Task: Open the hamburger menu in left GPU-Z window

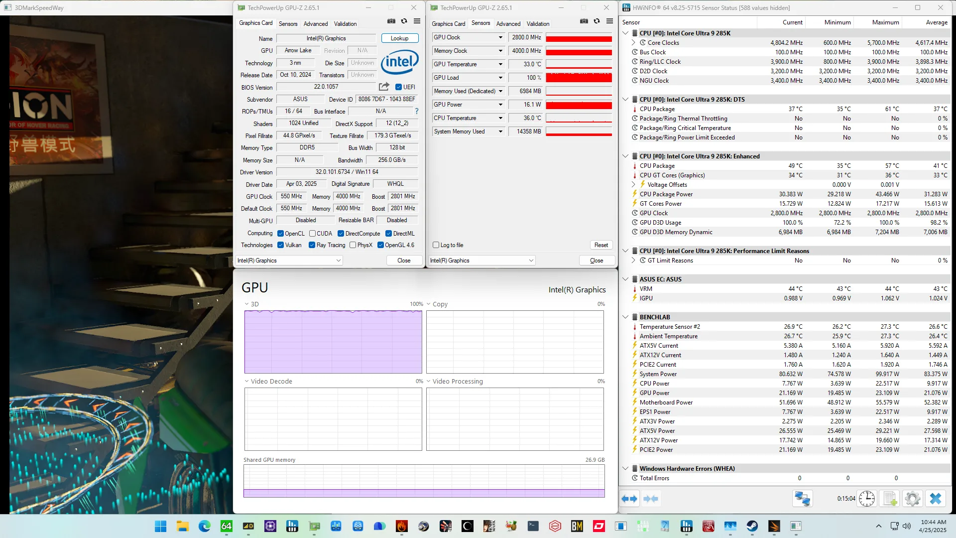Action: pyautogui.click(x=417, y=21)
